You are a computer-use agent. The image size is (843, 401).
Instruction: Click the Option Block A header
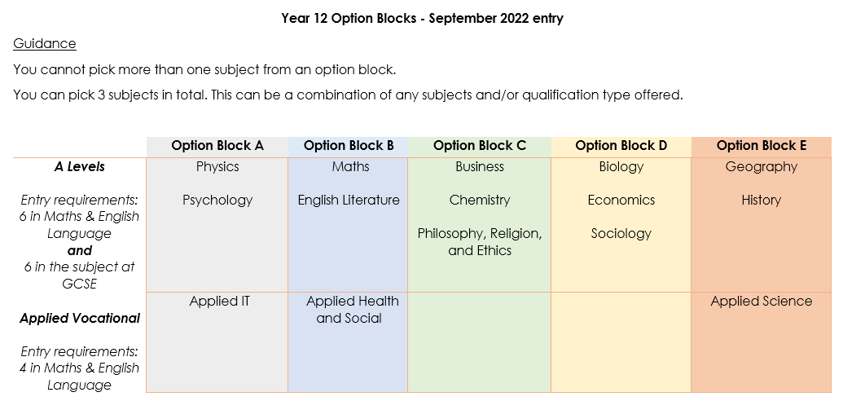click(x=217, y=146)
